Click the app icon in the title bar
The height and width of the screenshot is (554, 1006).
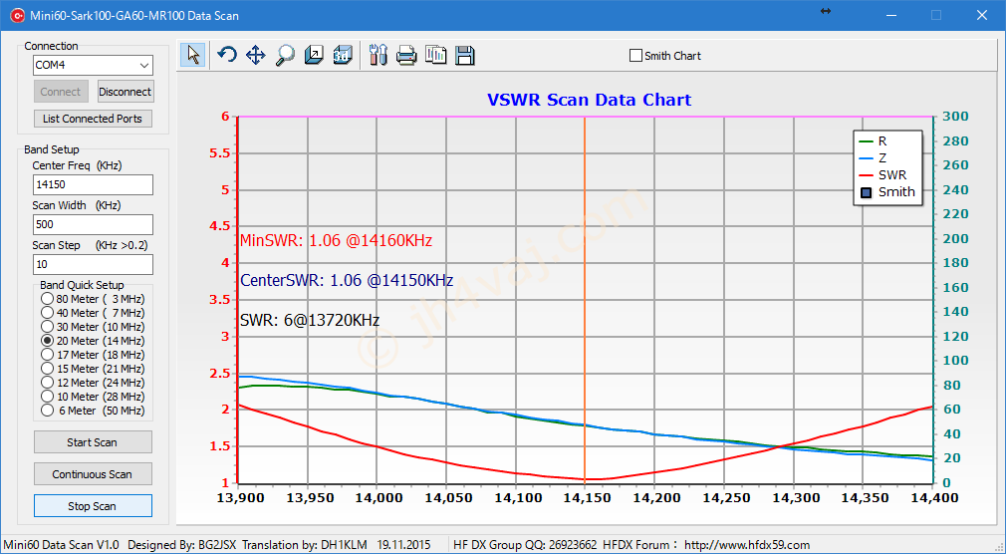[17, 15]
